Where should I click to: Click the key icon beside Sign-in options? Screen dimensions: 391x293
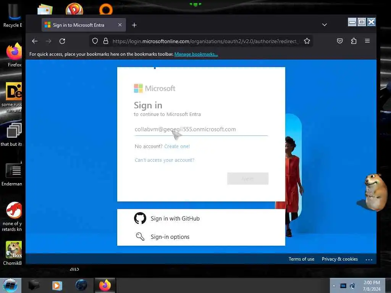[140, 237]
